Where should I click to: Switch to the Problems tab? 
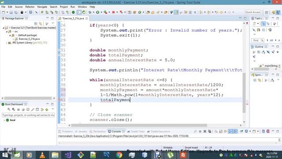point(66,132)
